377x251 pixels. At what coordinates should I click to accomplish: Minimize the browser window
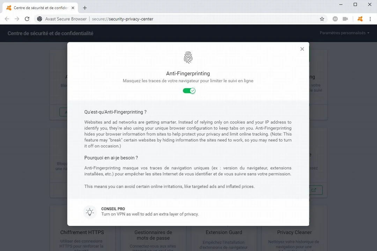[341, 5]
